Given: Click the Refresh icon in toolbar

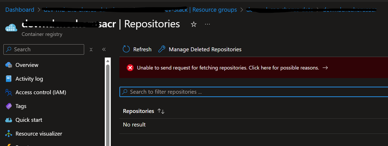Looking at the screenshot, I should 126,49.
